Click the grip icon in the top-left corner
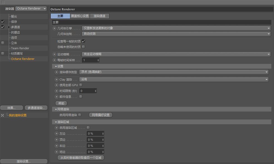The image size is (274, 164). (3, 2)
